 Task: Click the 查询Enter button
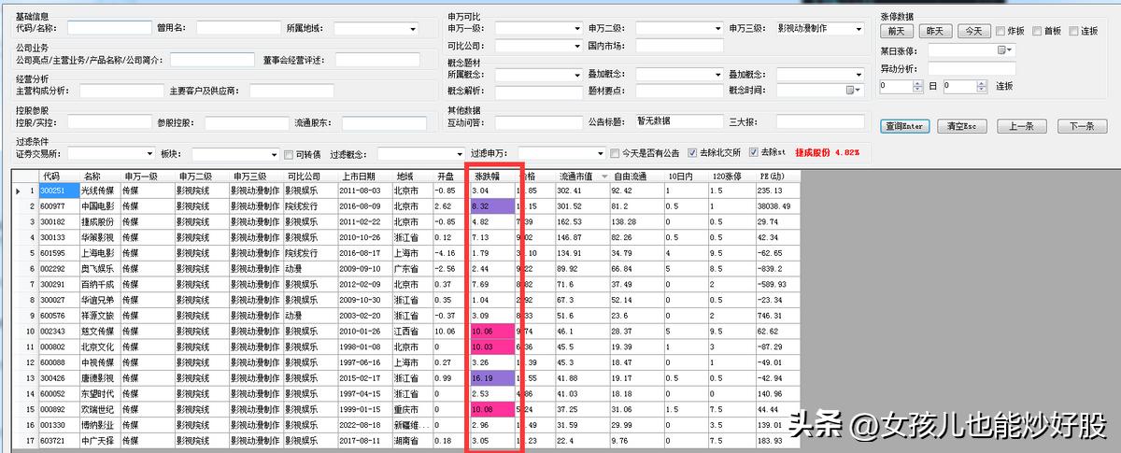click(904, 126)
